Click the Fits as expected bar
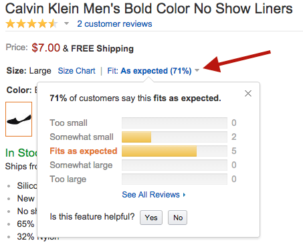This screenshot has height=245, width=303. 175,151
